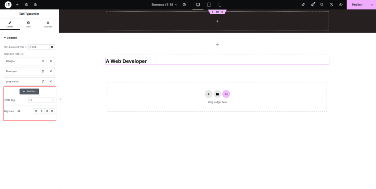Switch to the Style tab
The height and width of the screenshot is (189, 376).
[28, 25]
